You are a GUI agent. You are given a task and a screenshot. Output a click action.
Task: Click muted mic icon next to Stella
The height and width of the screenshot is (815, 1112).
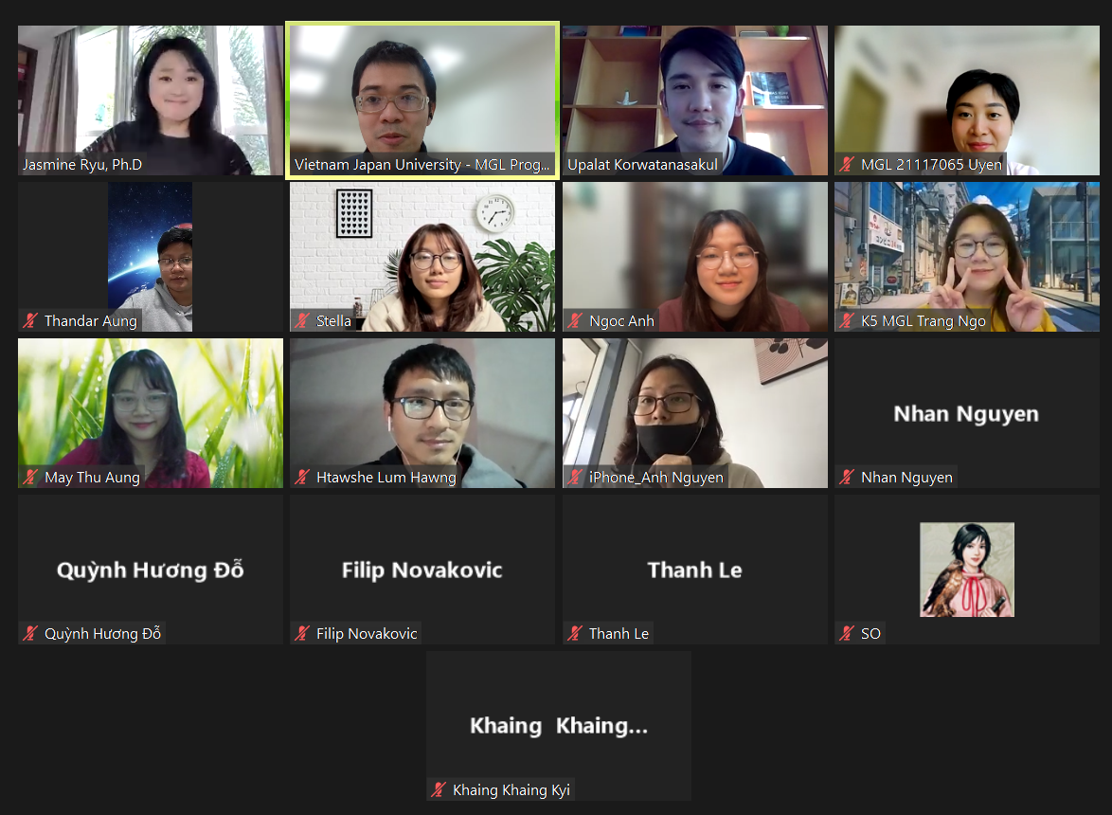tap(302, 320)
